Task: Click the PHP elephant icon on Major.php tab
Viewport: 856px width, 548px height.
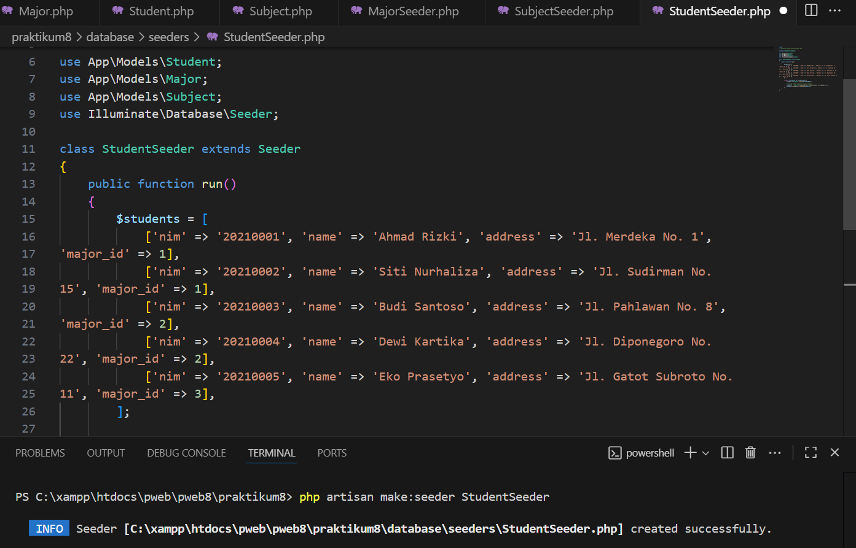Action: pyautogui.click(x=7, y=11)
